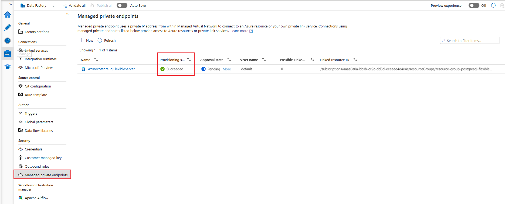
Task: Sort by VNet name column arrows
Action: click(264, 59)
